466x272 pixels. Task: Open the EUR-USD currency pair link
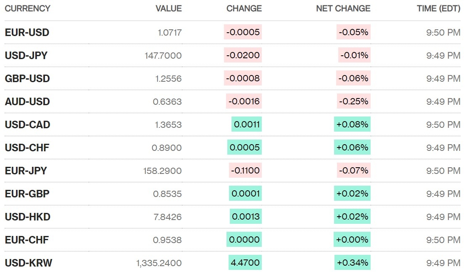tap(27, 32)
